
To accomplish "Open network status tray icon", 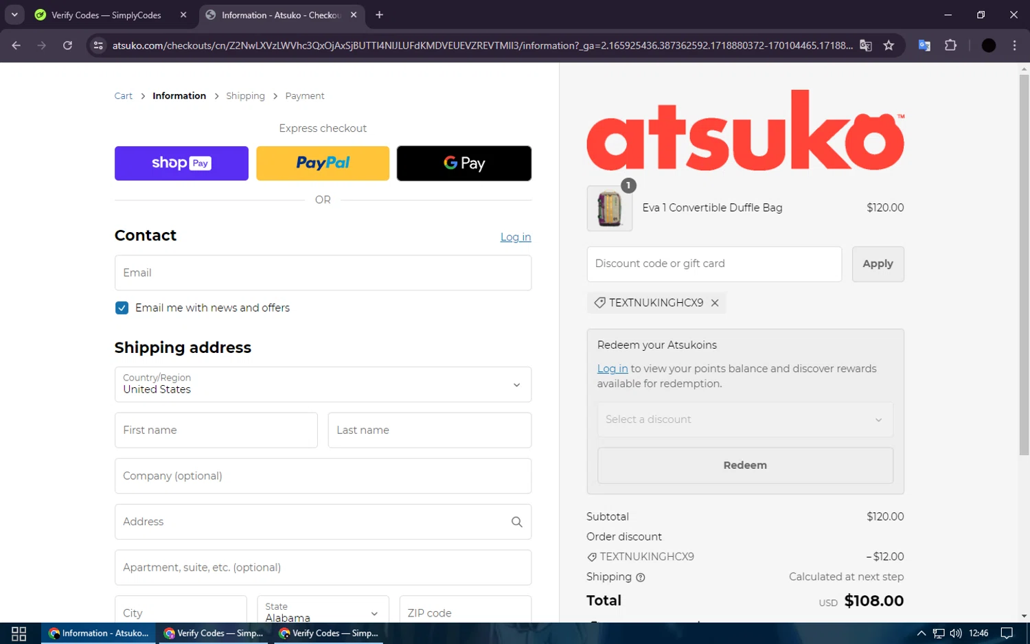I will [x=939, y=633].
